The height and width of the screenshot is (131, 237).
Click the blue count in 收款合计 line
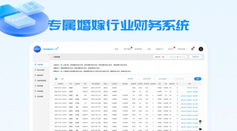(x=63, y=71)
